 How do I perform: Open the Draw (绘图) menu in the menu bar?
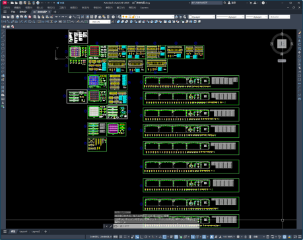coord(74,7)
